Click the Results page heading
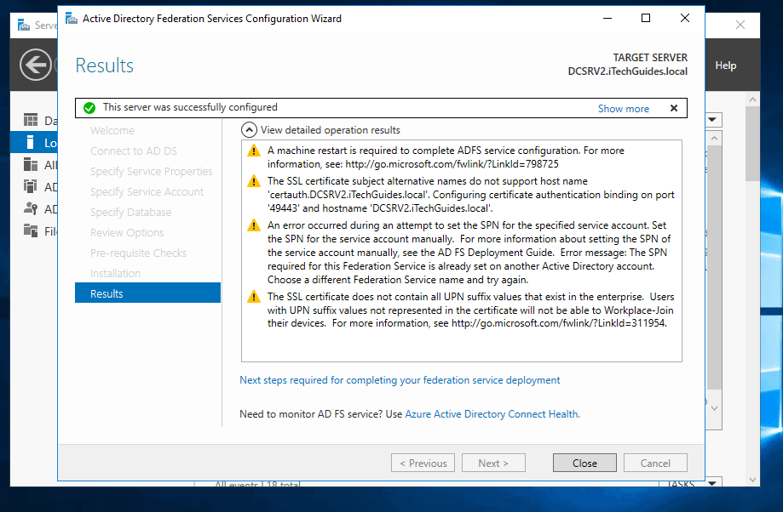This screenshot has width=783, height=512. [x=104, y=65]
